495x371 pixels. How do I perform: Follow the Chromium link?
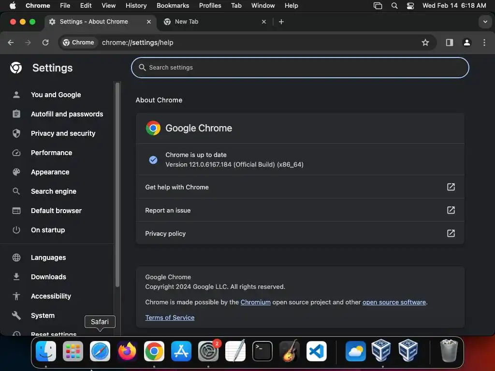(255, 302)
